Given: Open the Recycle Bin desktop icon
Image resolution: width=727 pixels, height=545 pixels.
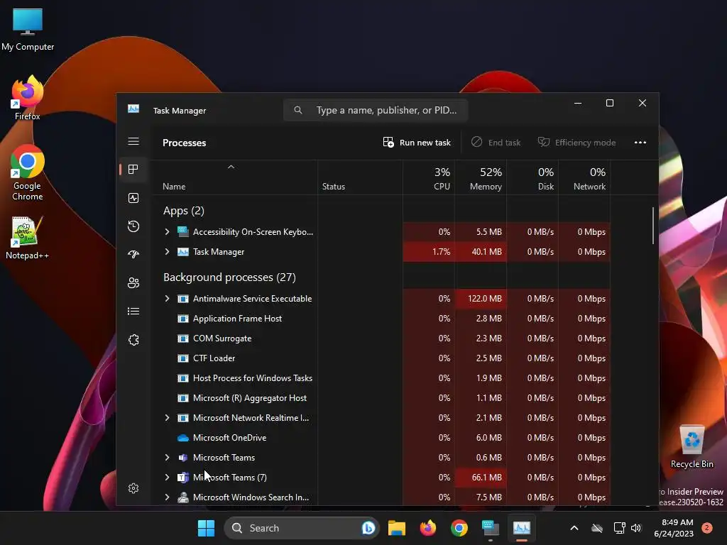Looking at the screenshot, I should (x=692, y=447).
